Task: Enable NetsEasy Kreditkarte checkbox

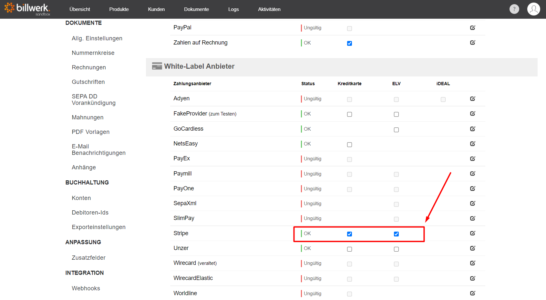Action: pyautogui.click(x=349, y=145)
